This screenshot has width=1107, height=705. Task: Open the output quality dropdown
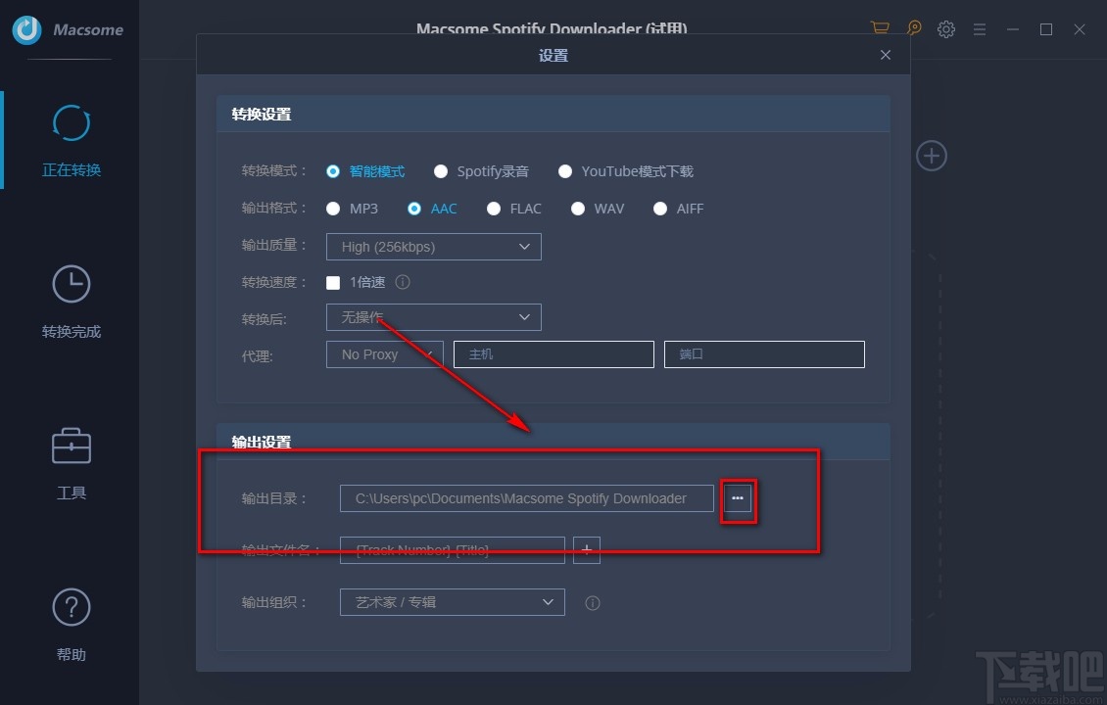pos(433,247)
